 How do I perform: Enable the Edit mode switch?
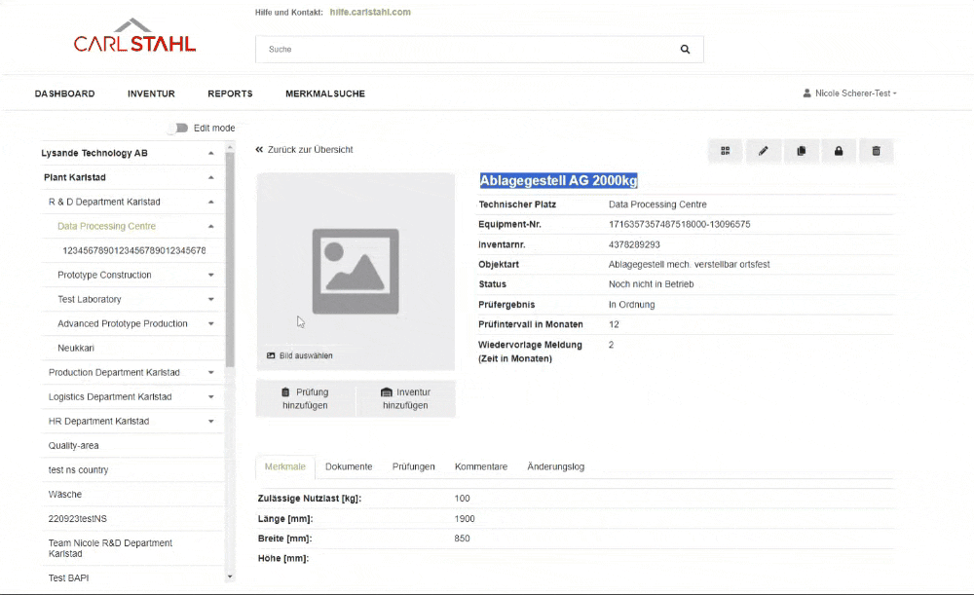click(x=179, y=128)
